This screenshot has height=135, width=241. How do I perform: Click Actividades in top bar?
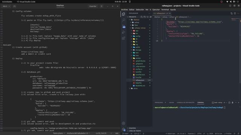(x=7, y=1)
